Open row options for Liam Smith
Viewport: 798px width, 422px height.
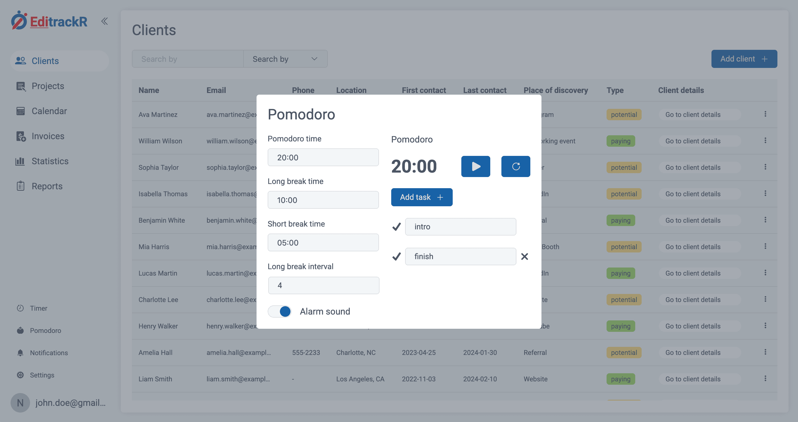point(765,379)
